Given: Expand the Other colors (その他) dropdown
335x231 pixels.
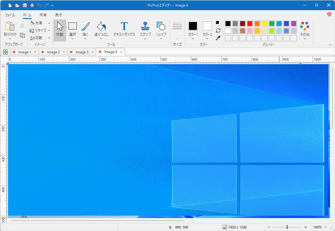Looking at the screenshot, I should point(304,29).
